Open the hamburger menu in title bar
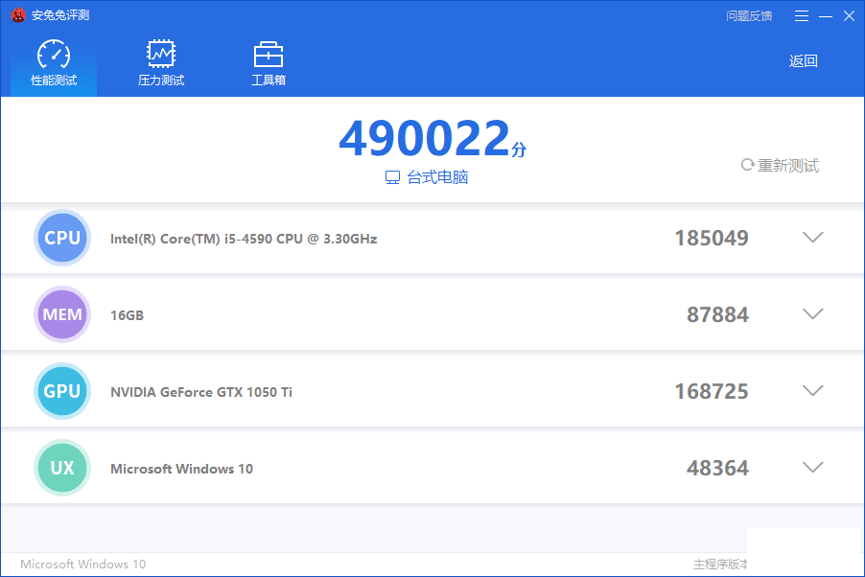 802,16
